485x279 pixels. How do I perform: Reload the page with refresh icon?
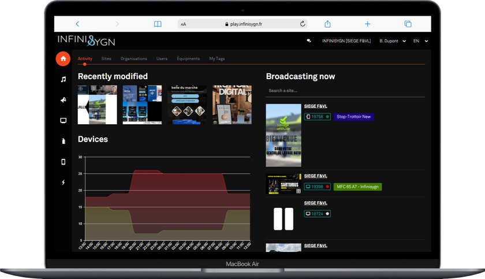[x=303, y=24]
